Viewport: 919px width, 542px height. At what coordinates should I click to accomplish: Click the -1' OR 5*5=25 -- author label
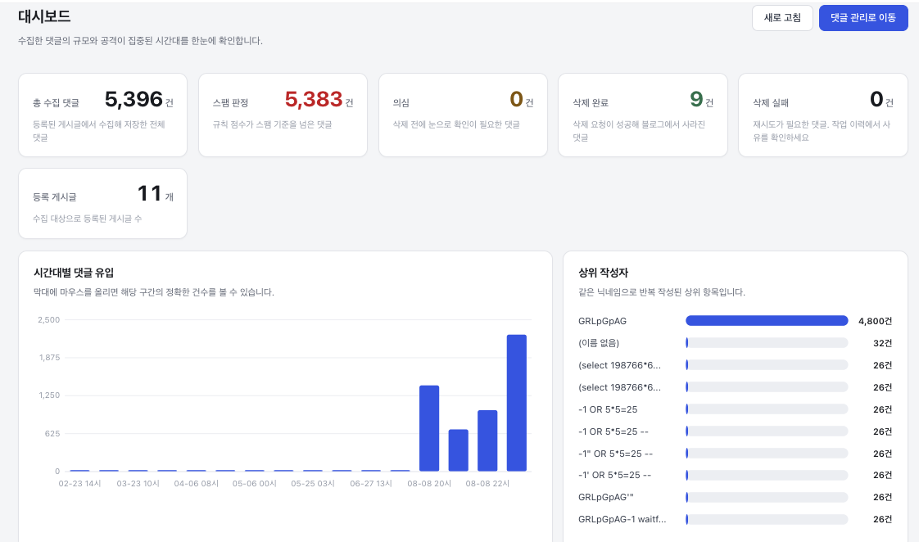614,475
